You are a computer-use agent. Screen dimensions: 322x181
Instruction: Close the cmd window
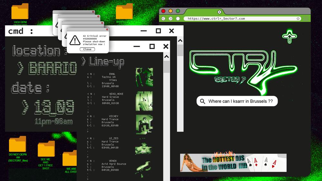click(x=172, y=31)
